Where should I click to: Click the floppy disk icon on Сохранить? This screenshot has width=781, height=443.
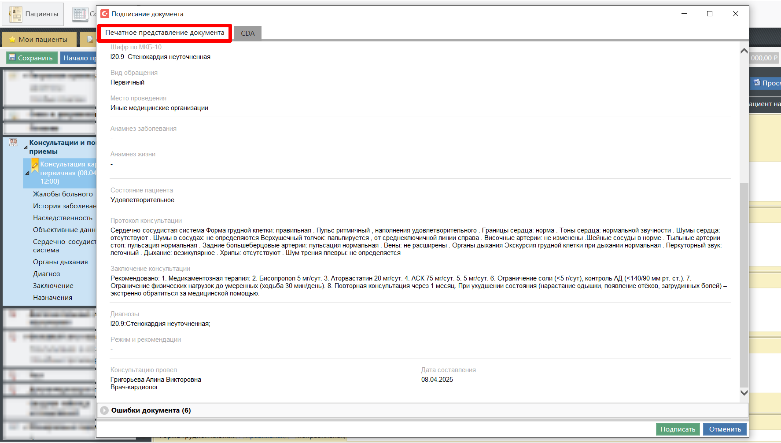coord(12,58)
